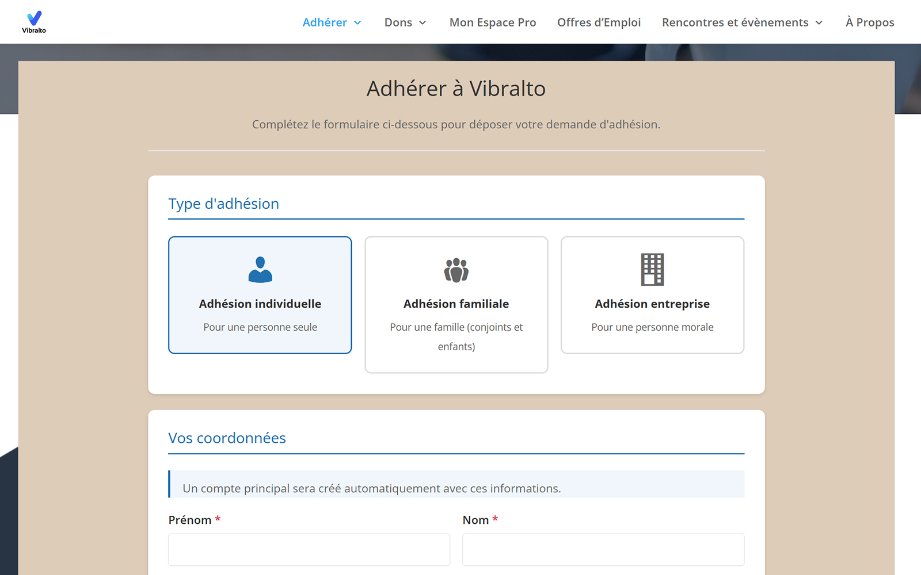This screenshot has height=575, width=921.
Task: Choose Adhésion familiale option
Action: coord(456,305)
